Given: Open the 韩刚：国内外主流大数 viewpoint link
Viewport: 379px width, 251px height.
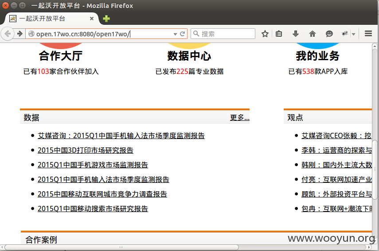Looking at the screenshot, I should click(x=336, y=165).
